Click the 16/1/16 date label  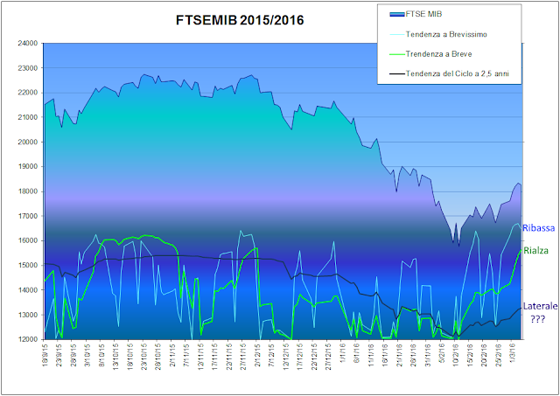tap(384, 357)
